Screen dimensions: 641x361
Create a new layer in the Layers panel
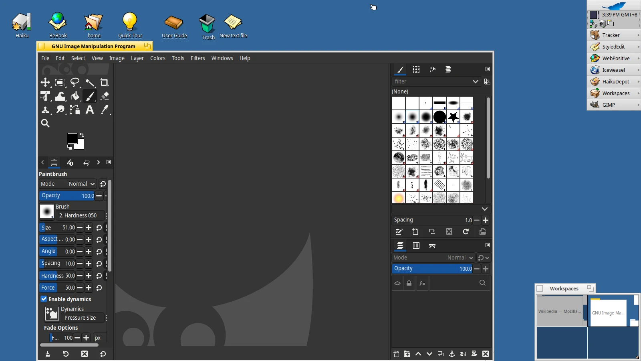(x=396, y=354)
